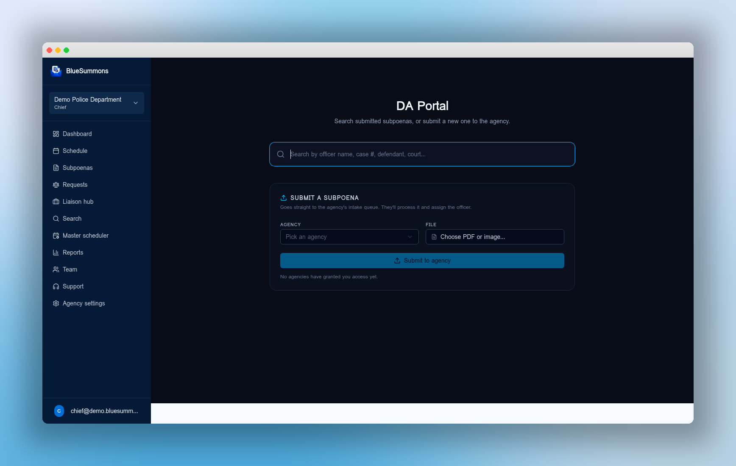Viewport: 736px width, 466px height.
Task: Click the Team people icon
Action: tap(56, 269)
